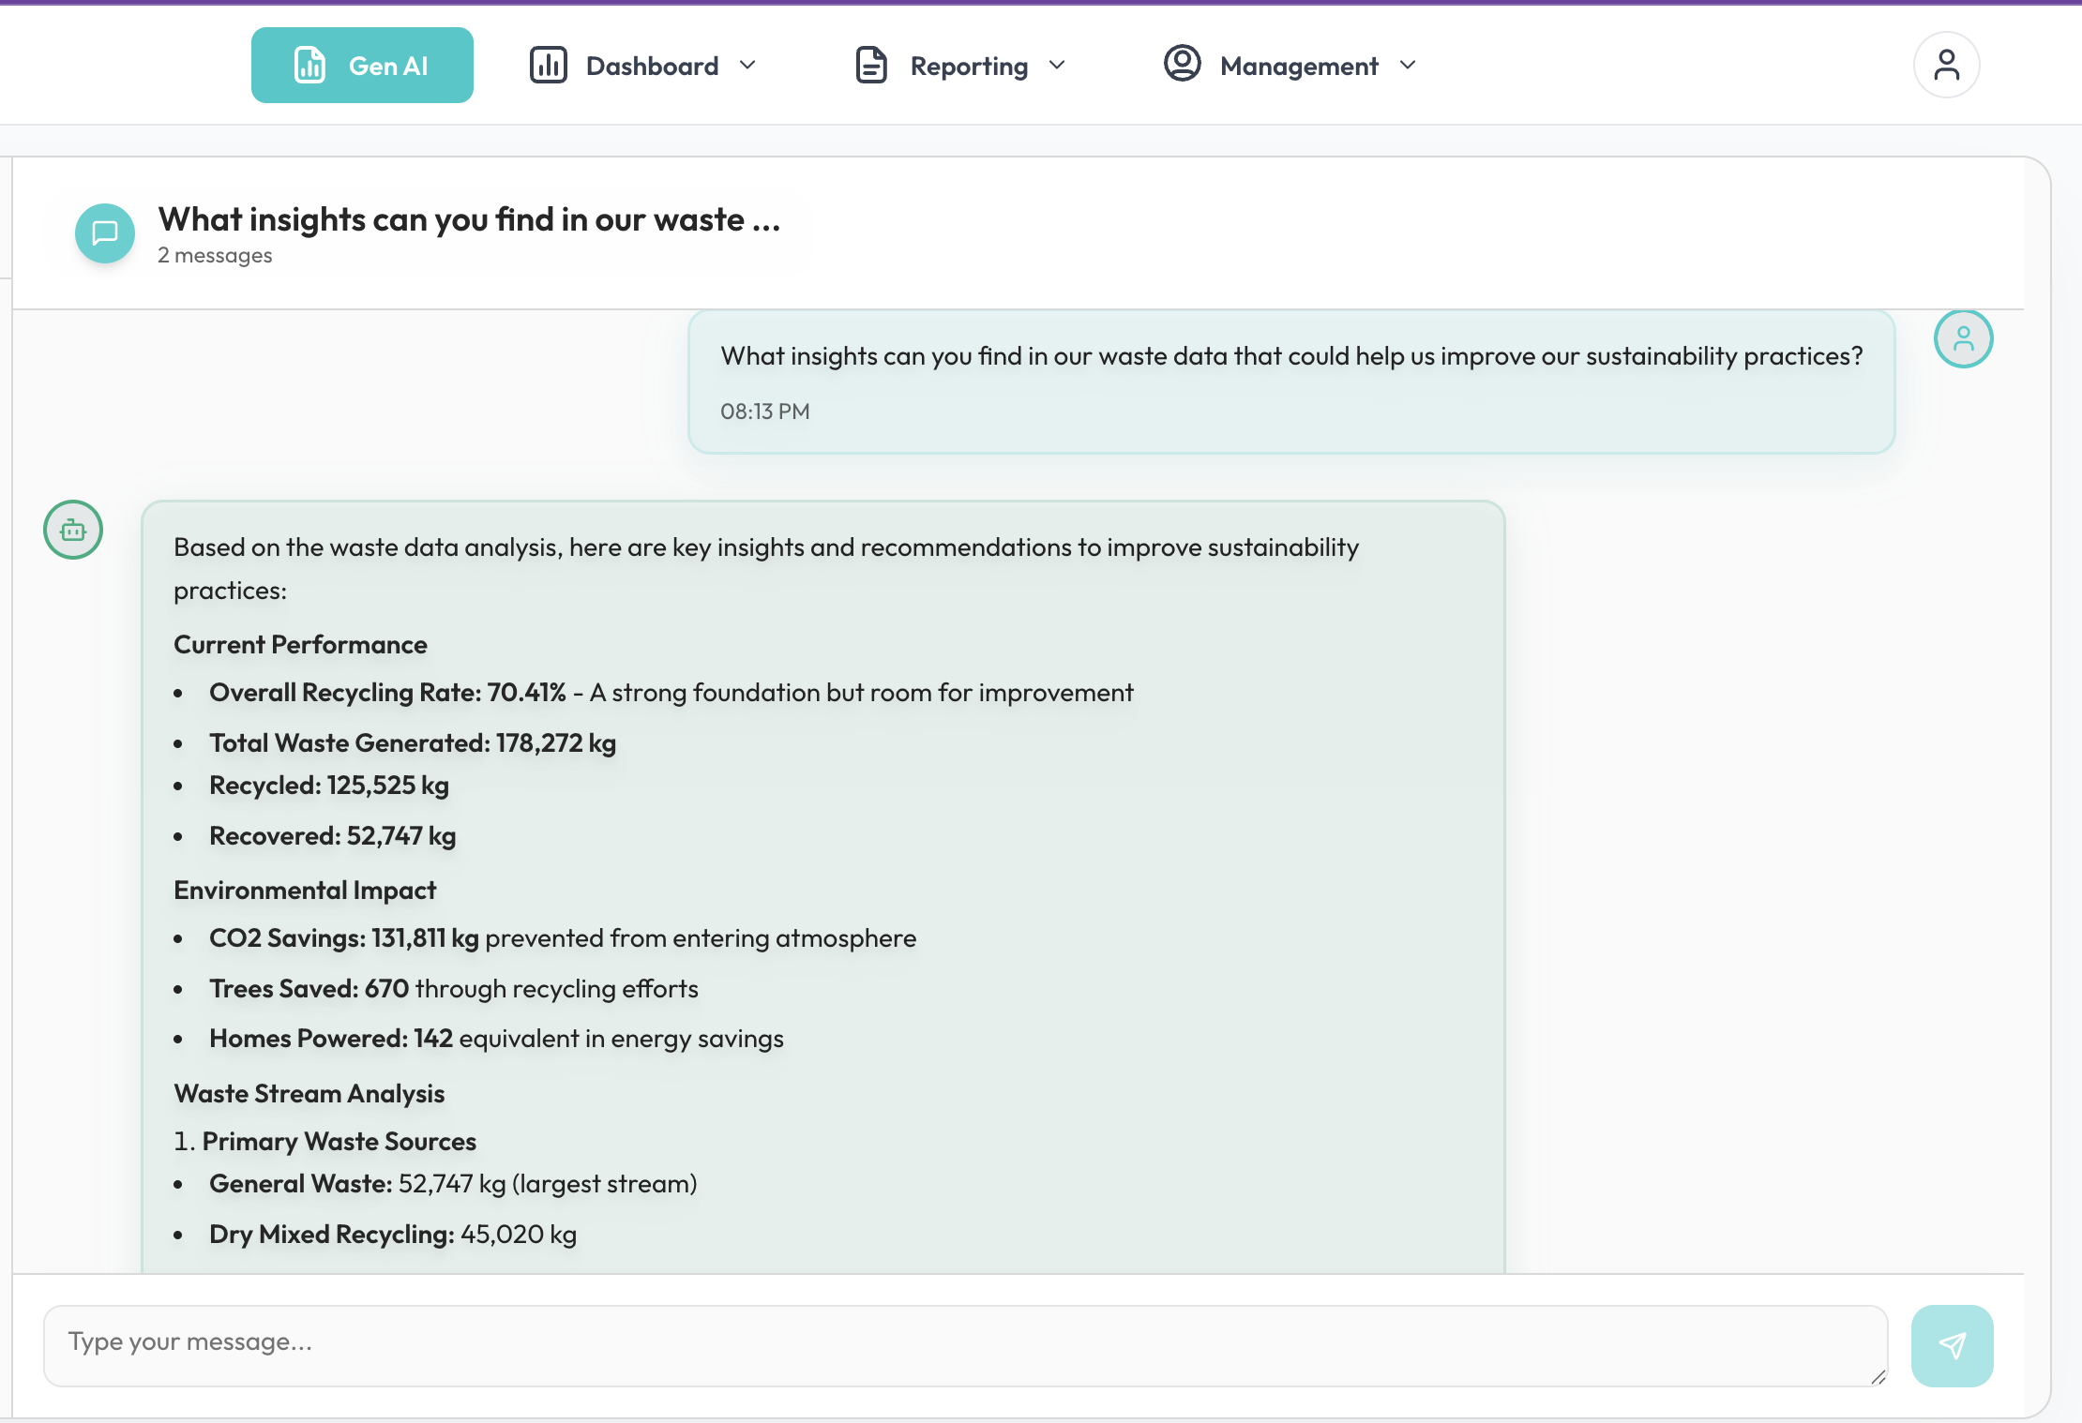Open the Reporting menu

(969, 66)
